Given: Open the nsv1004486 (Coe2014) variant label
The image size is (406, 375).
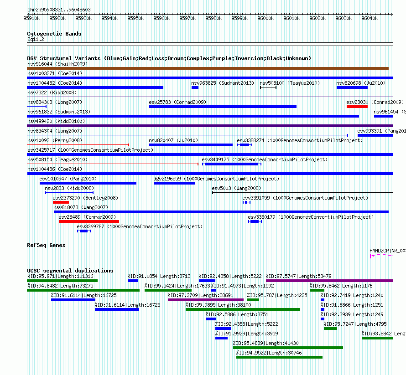Looking at the screenshot, I should tap(55, 169).
